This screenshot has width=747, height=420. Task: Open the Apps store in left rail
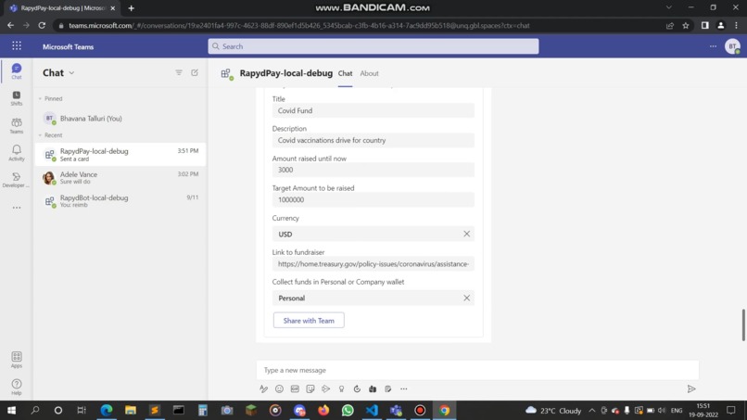(16, 360)
